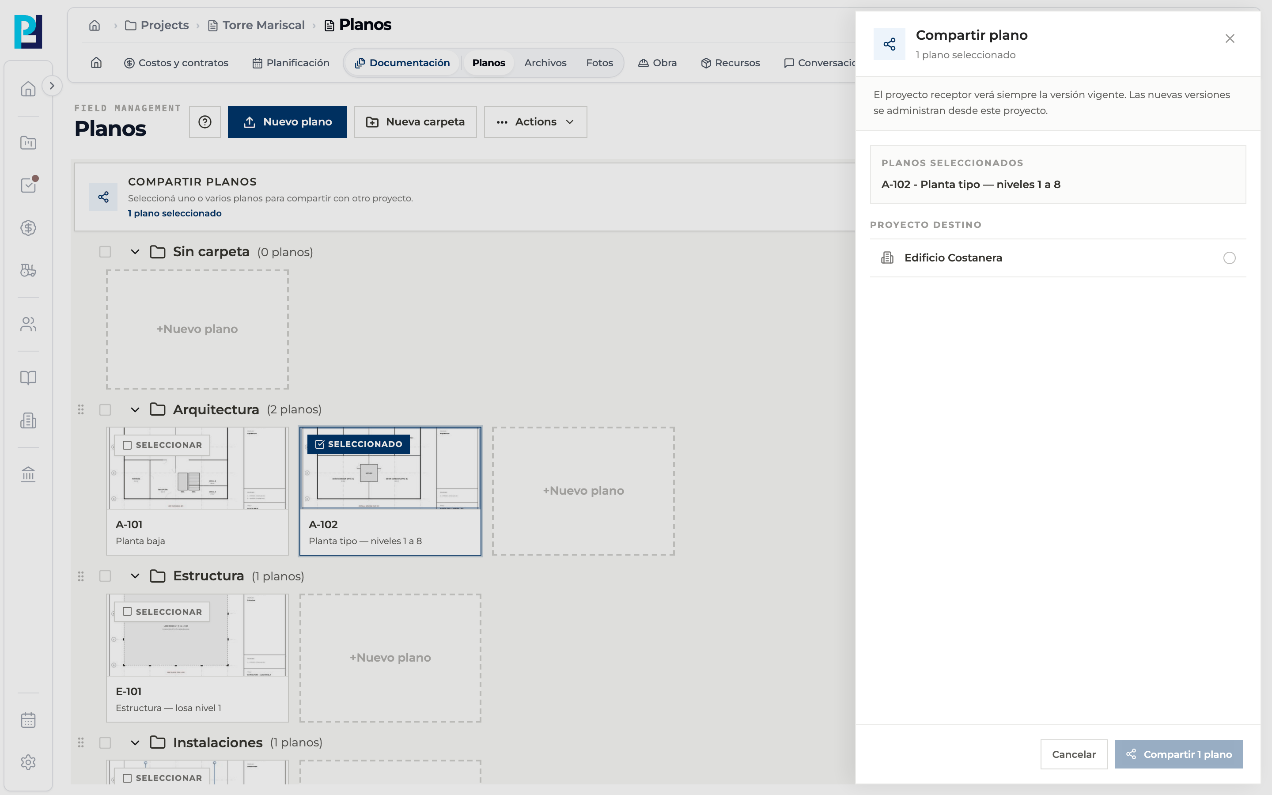This screenshot has width=1272, height=795.
Task: Check the Estructura folder checkbox
Action: click(105, 576)
